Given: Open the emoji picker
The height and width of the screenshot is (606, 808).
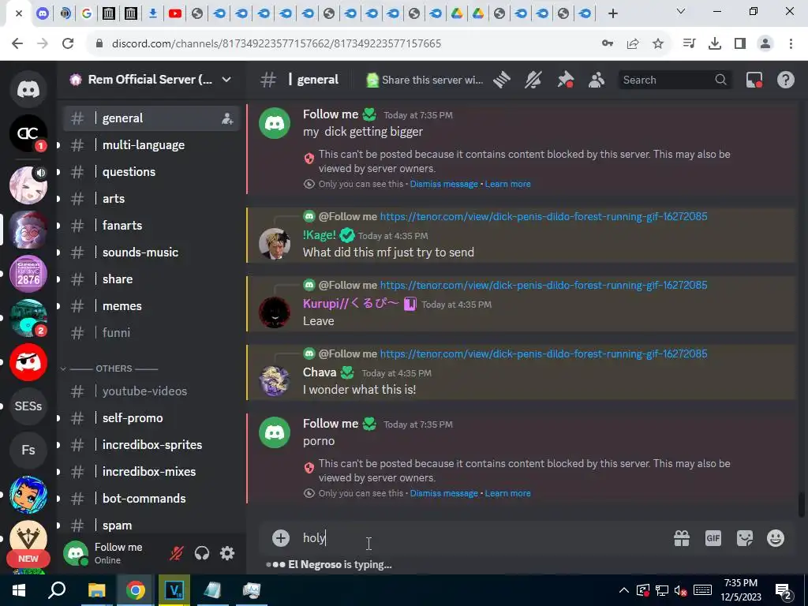Looking at the screenshot, I should click(x=776, y=538).
